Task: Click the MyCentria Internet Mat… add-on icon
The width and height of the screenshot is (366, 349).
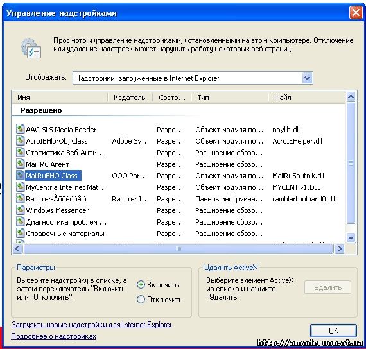Action: click(21, 187)
